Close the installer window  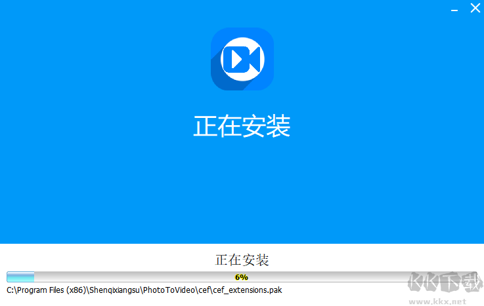(475, 8)
